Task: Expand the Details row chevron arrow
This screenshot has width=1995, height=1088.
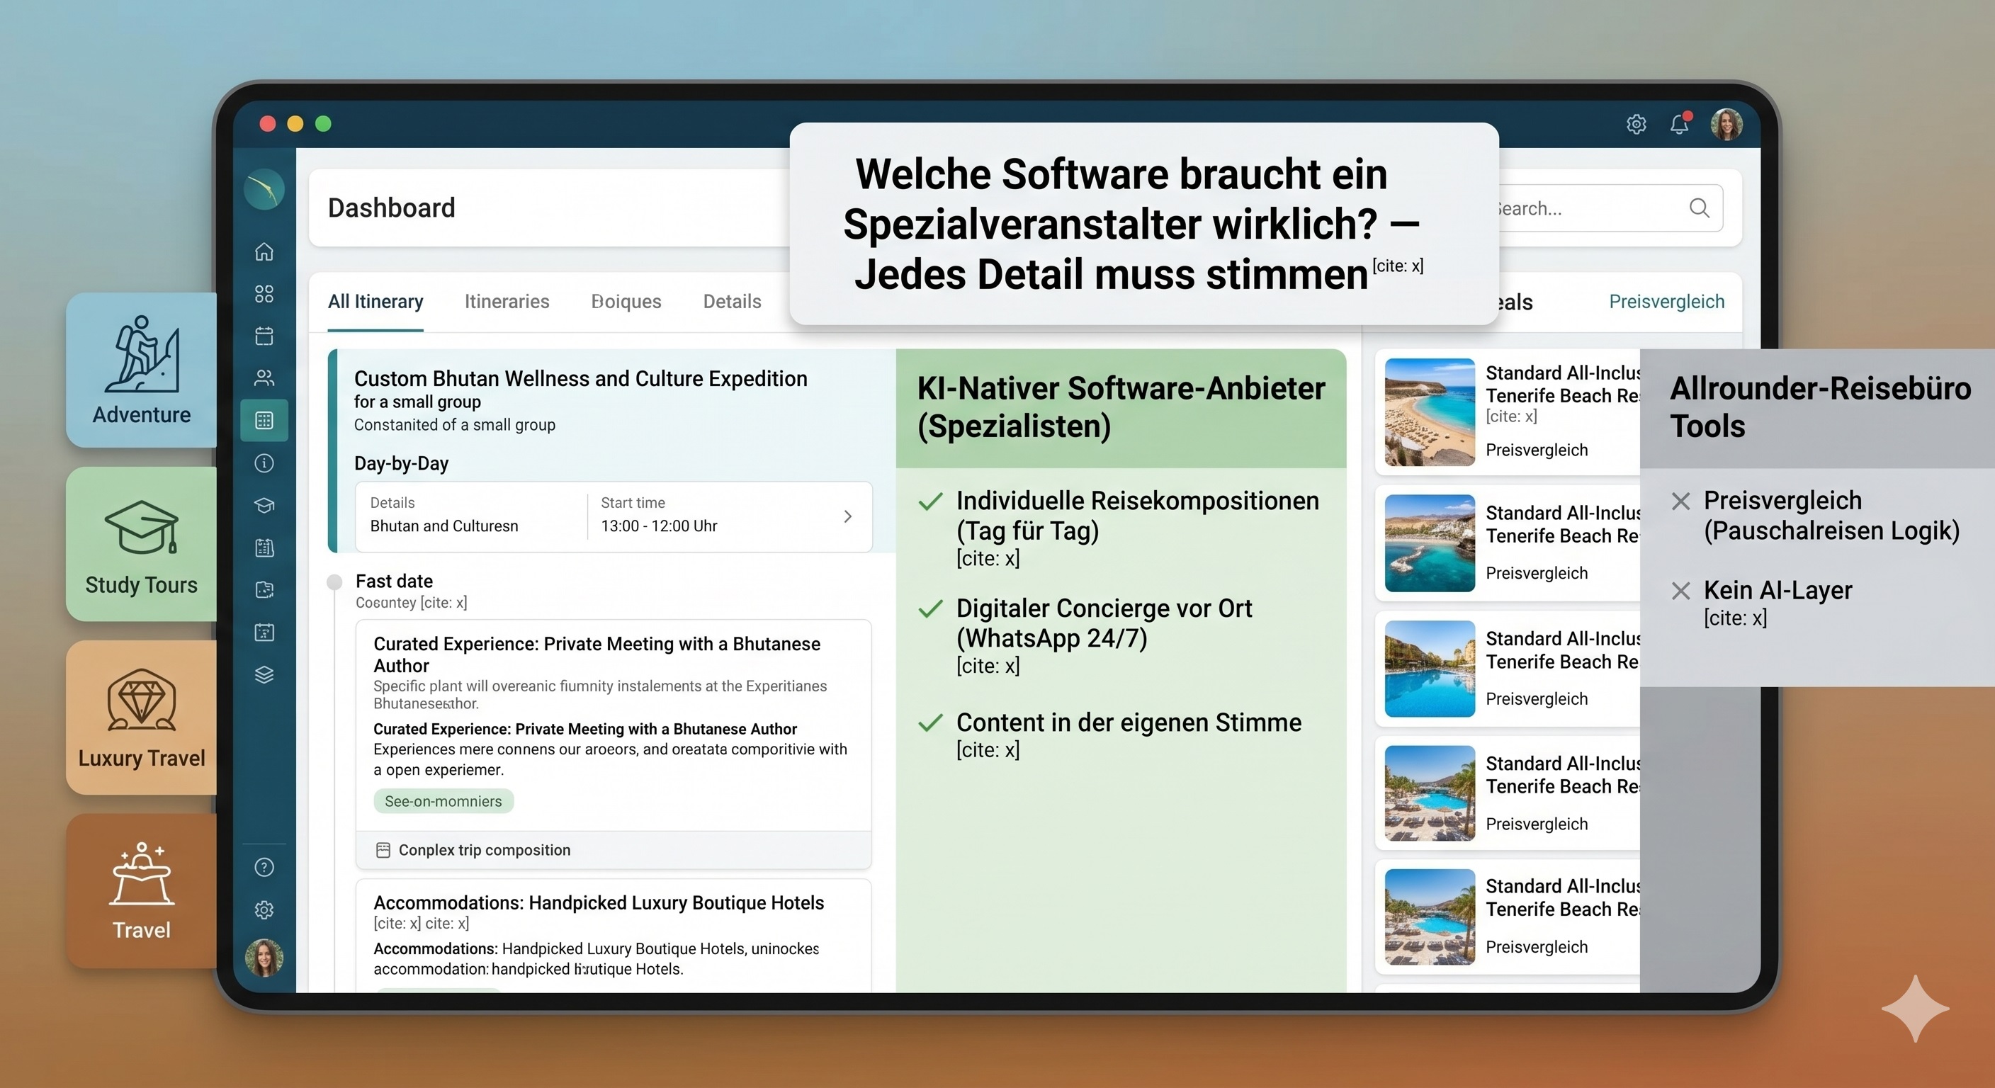Action: [x=848, y=516]
